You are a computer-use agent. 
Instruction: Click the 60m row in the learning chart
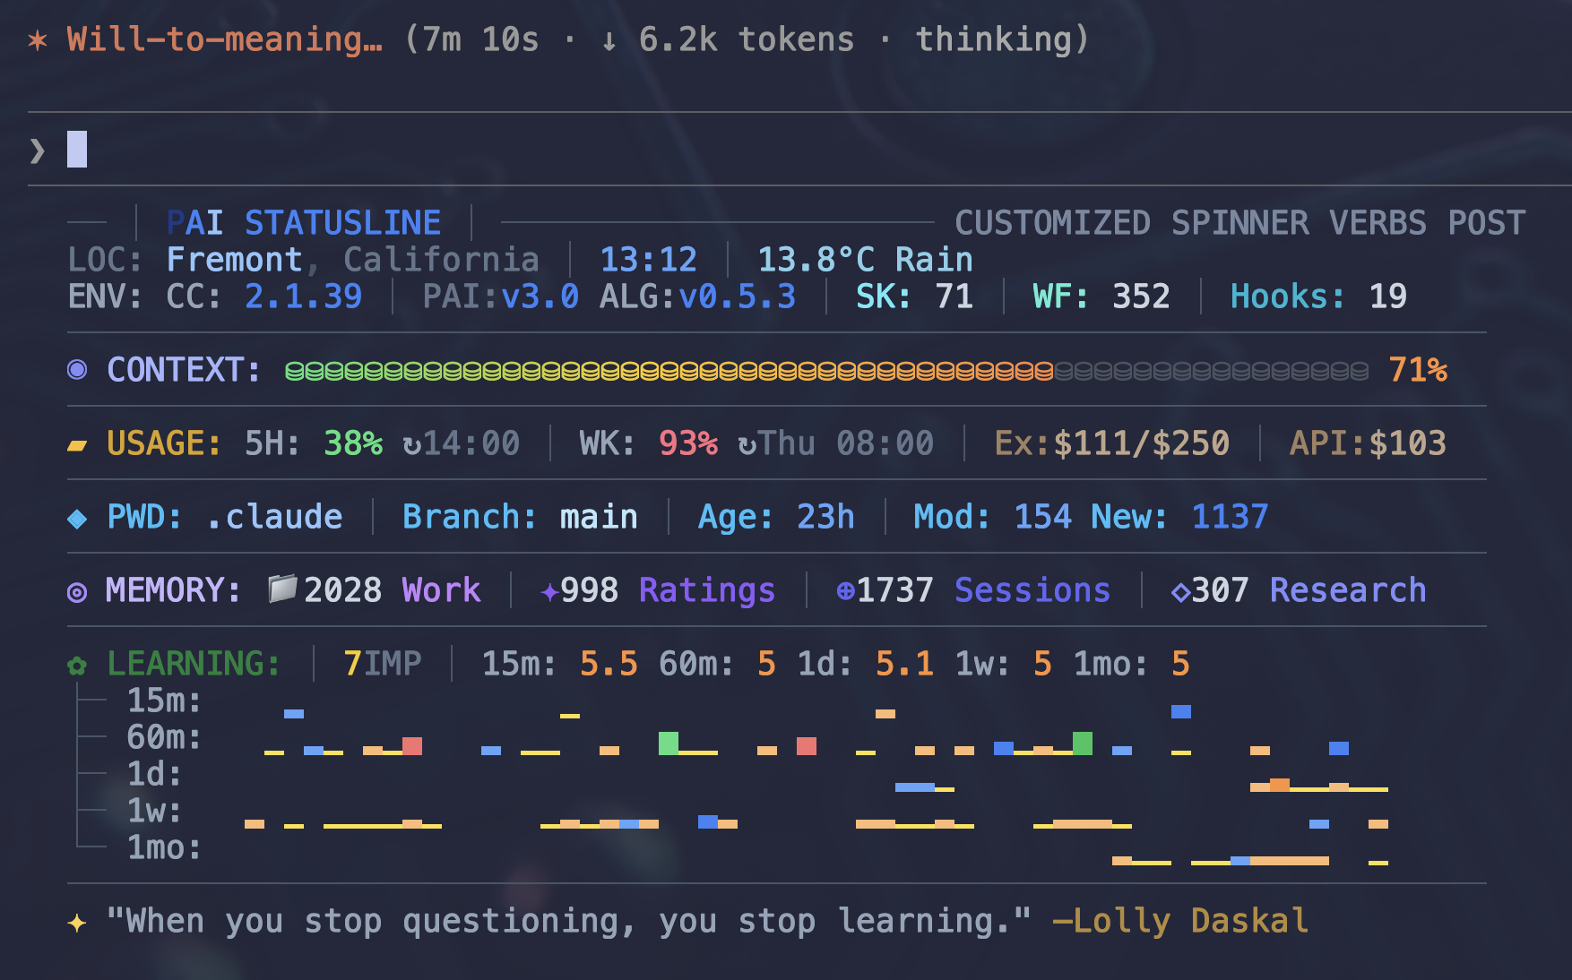(x=163, y=737)
